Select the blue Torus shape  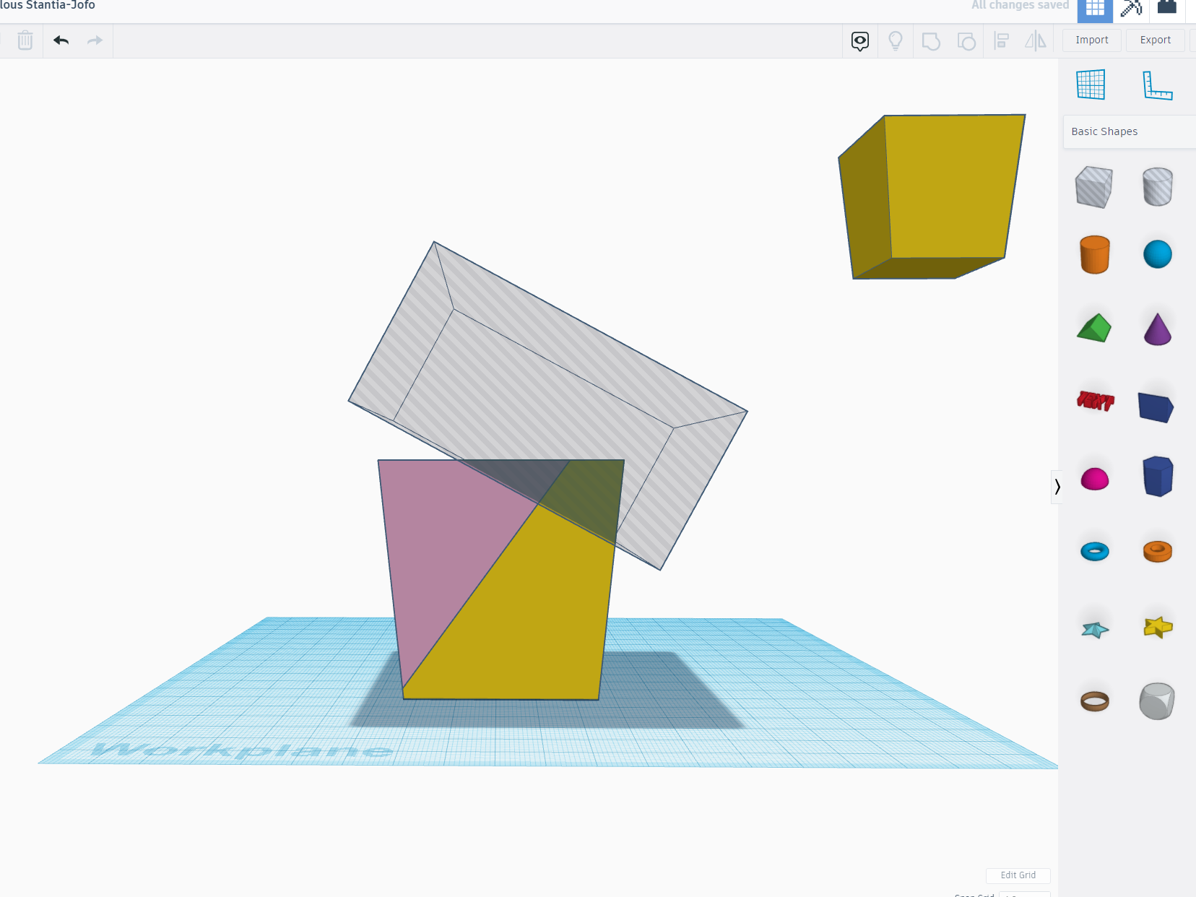point(1095,552)
